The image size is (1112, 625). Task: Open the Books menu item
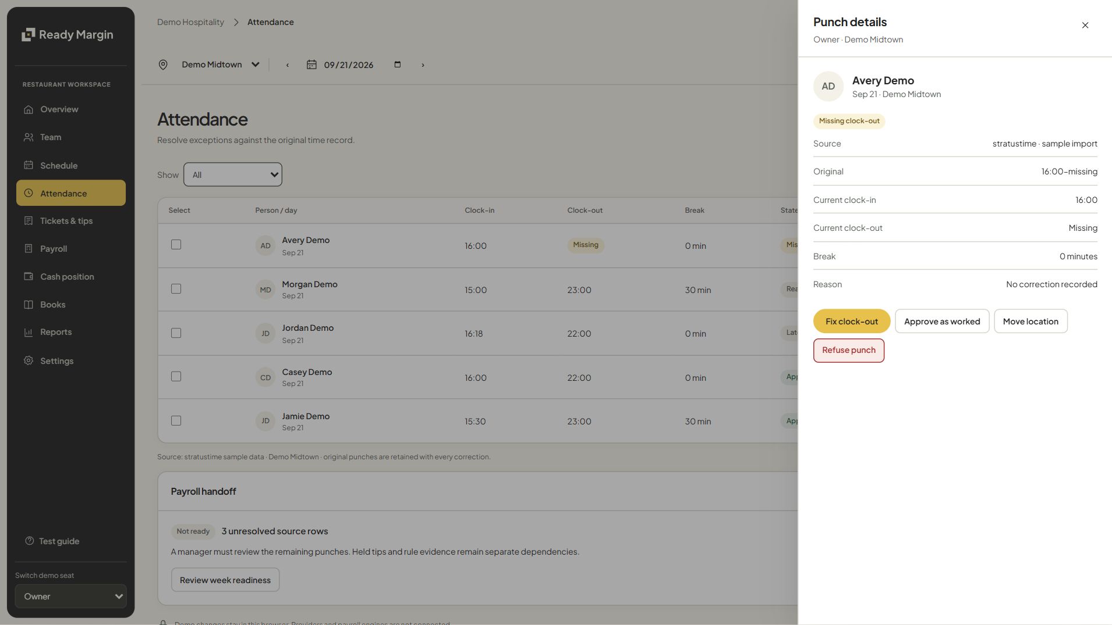pyautogui.click(x=70, y=305)
